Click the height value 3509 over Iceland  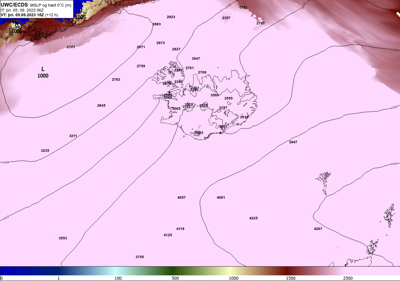(x=215, y=95)
